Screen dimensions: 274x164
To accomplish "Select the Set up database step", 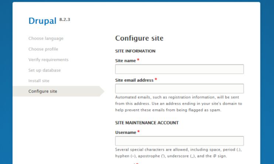I will coord(45,70).
